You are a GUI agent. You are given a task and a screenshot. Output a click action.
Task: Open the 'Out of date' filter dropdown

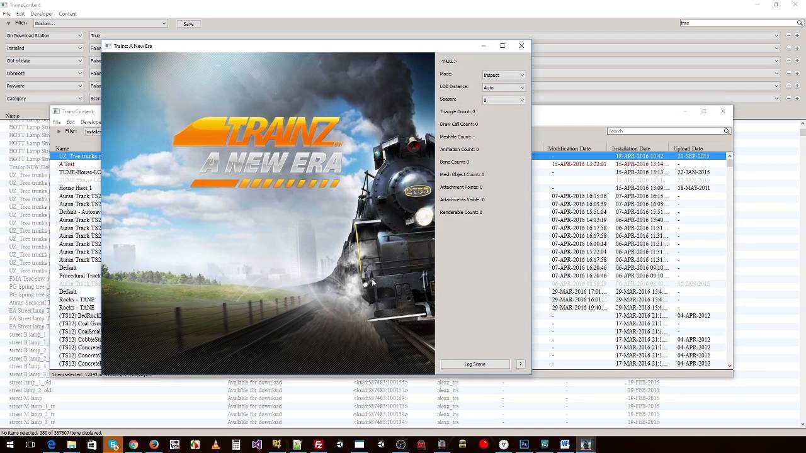[44, 61]
